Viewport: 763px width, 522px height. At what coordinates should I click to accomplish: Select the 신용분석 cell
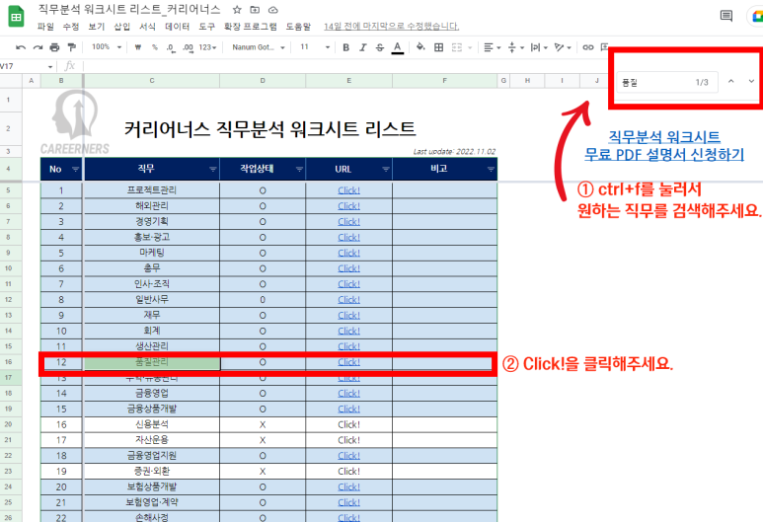click(152, 424)
